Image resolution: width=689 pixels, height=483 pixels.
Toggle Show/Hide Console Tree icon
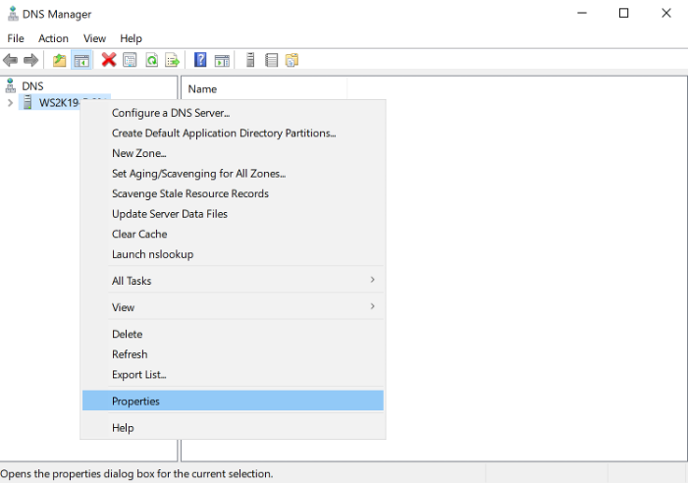coord(81,61)
